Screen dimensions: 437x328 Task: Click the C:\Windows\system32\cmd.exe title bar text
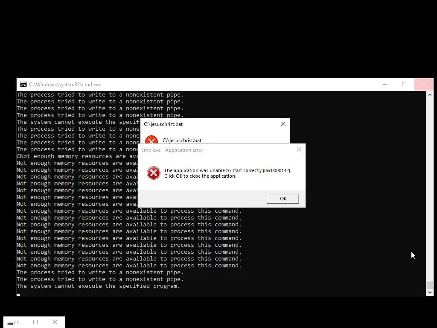(65, 85)
